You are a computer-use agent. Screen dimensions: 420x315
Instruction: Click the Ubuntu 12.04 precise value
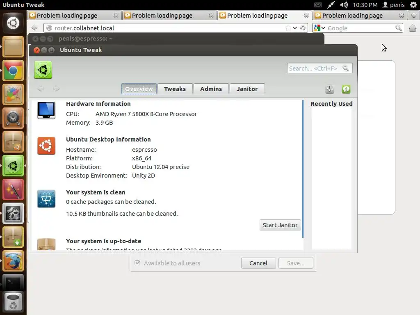(161, 167)
